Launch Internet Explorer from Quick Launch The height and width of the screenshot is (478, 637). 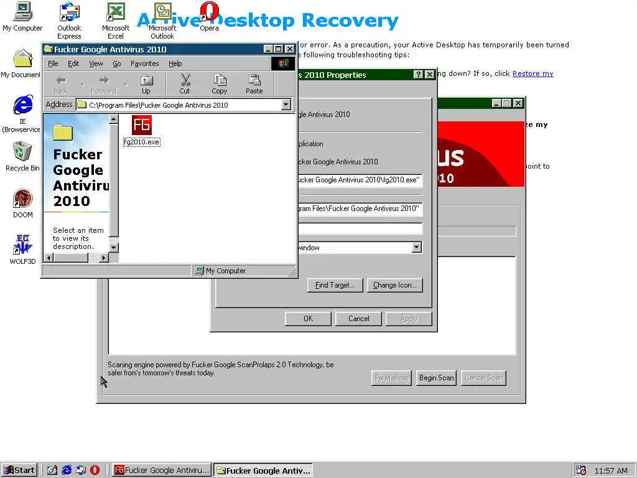click(x=67, y=471)
